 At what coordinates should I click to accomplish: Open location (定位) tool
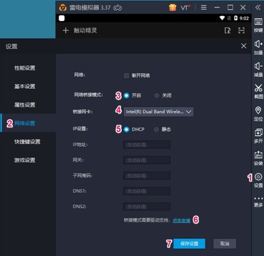tap(258, 114)
